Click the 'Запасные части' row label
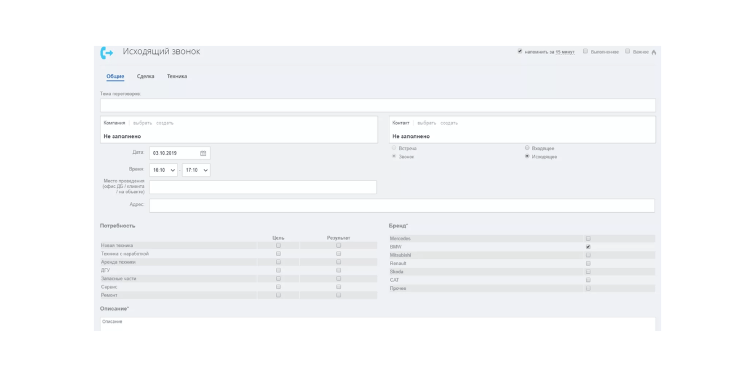The height and width of the screenshot is (377, 755). click(119, 279)
